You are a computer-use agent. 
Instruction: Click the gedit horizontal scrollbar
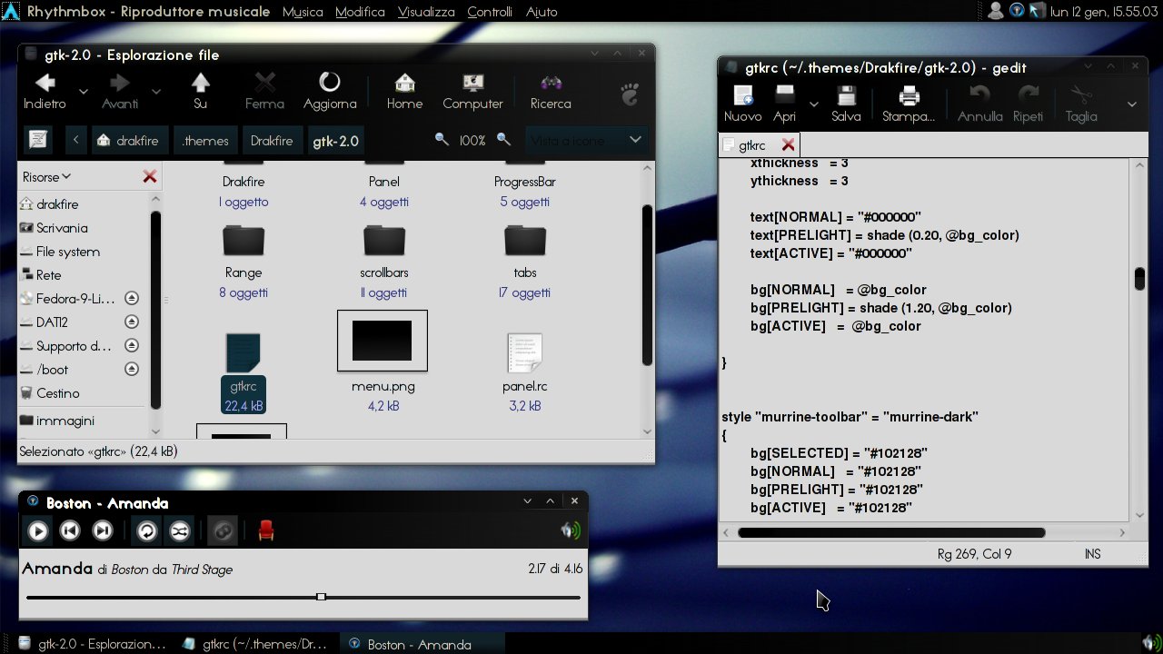pos(891,533)
